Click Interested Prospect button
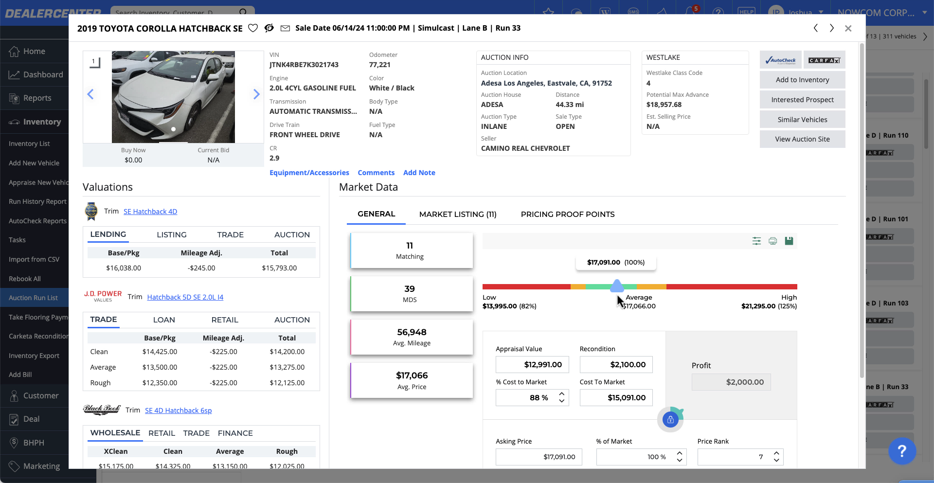The height and width of the screenshot is (483, 934). coord(802,100)
